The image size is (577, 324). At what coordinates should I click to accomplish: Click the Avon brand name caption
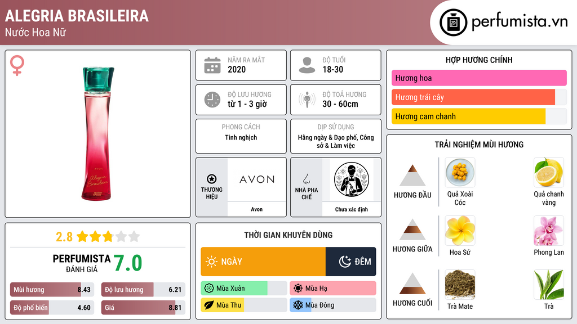click(x=257, y=209)
